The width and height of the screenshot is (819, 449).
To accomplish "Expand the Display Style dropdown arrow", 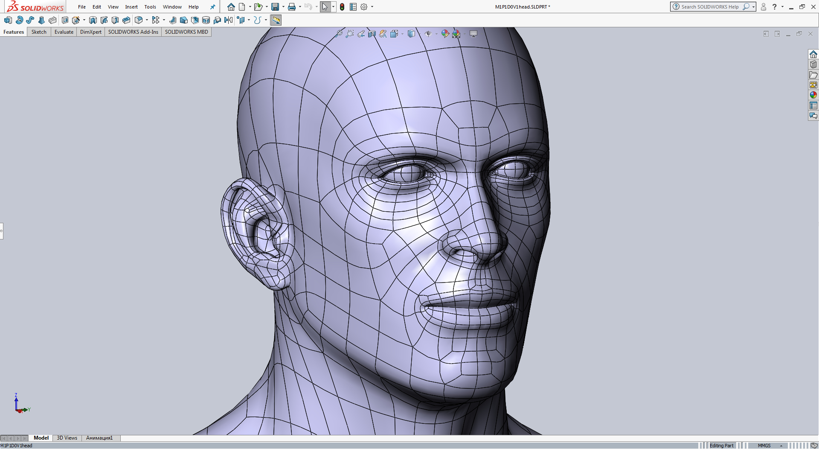I will (402, 34).
